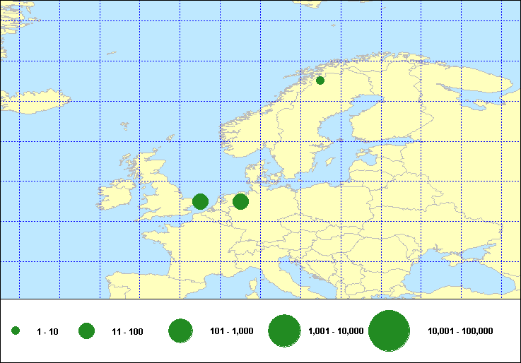Click the "1,001 - 10,000" legend label

click(x=336, y=331)
